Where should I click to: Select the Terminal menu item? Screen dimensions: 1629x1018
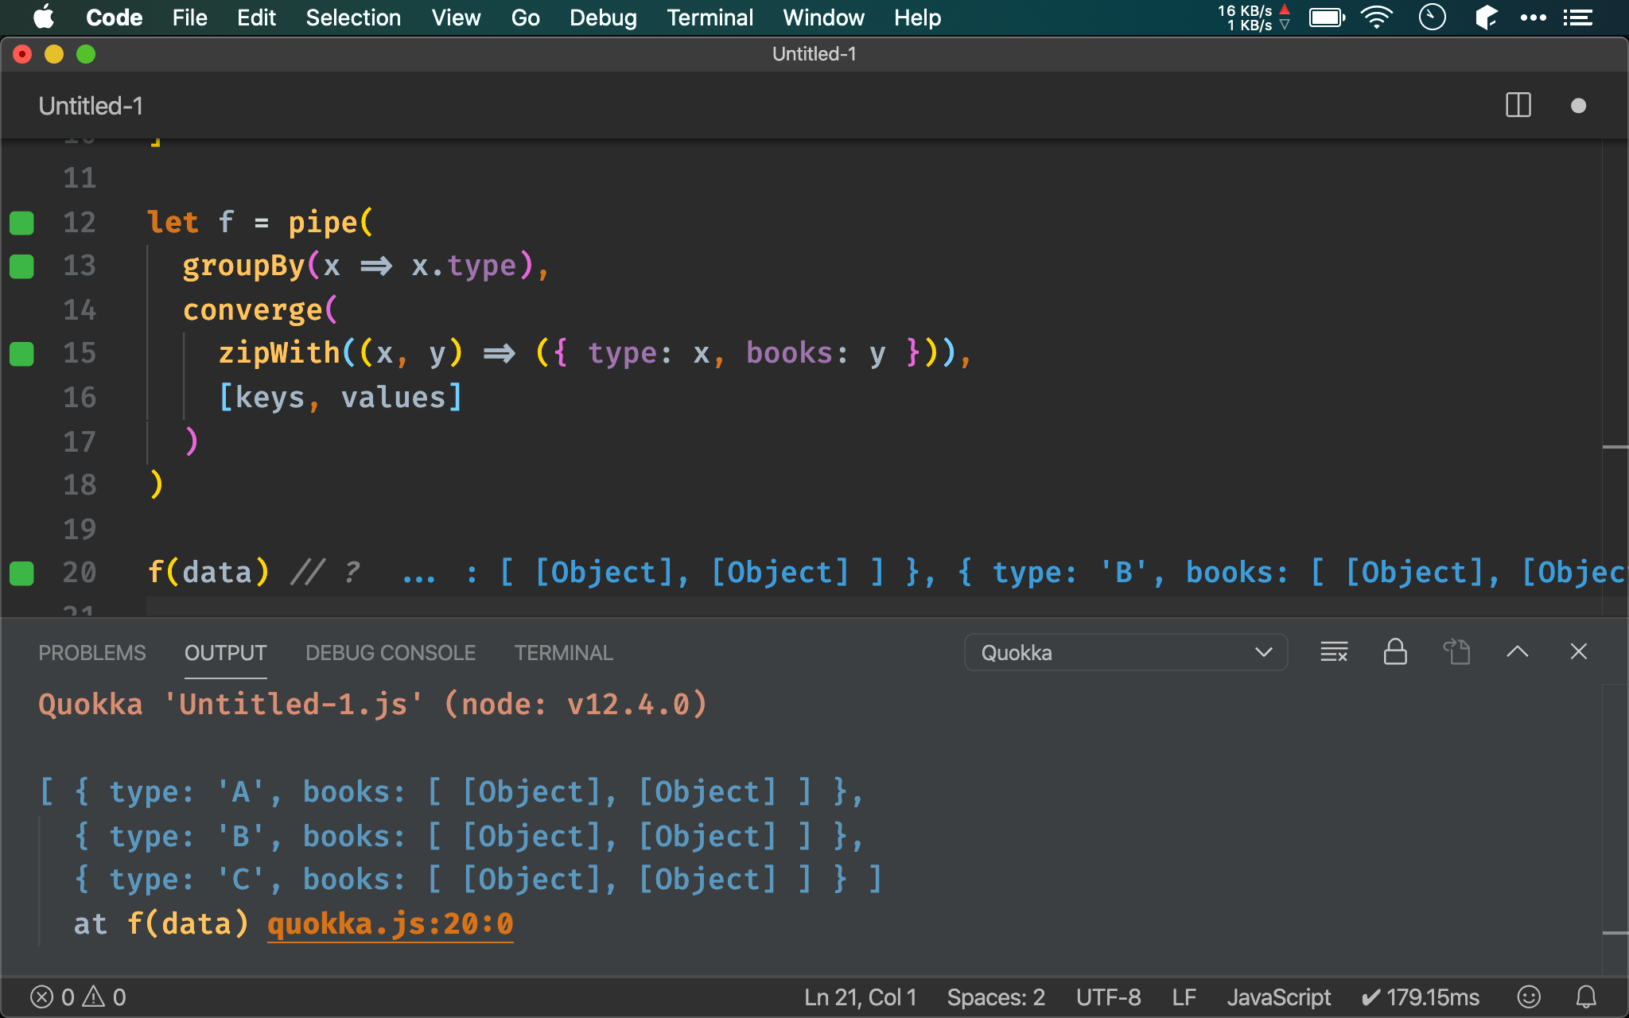[x=710, y=17]
